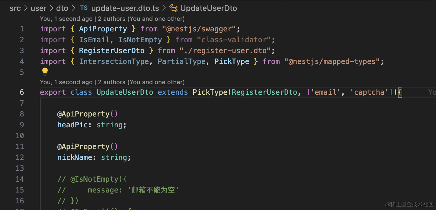This screenshot has width=436, height=210.
Task: Click the git blame codelens above line 1
Action: click(x=112, y=19)
